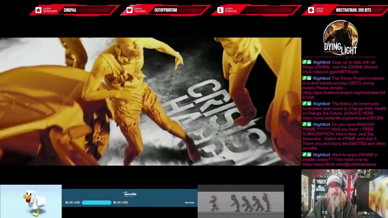Open the discord.gg invite link in chat
The width and height of the screenshot is (388, 218).
[330, 72]
